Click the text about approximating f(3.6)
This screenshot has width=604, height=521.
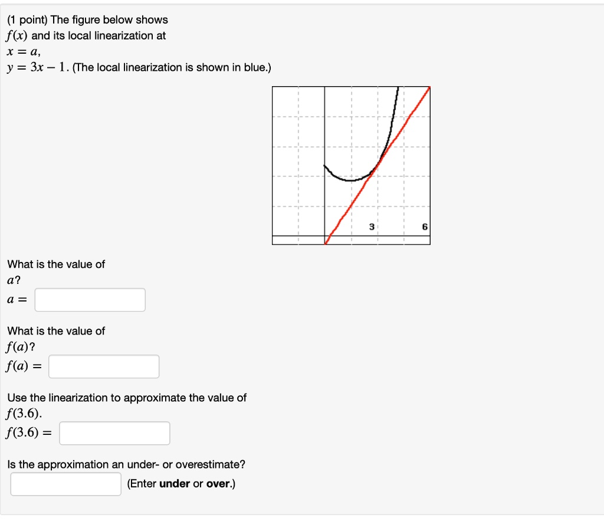click(126, 398)
